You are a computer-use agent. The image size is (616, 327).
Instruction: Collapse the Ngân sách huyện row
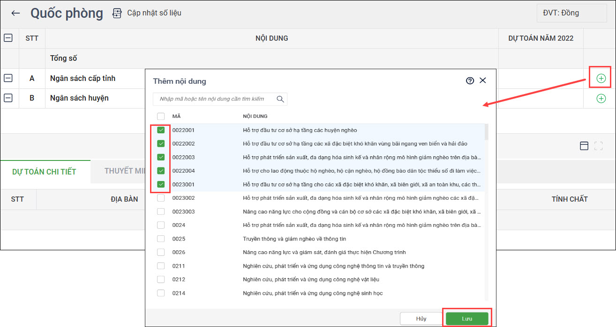coord(8,98)
